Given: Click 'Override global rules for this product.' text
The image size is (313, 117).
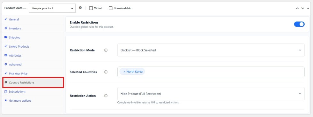Looking at the screenshot, I should click(91, 27).
